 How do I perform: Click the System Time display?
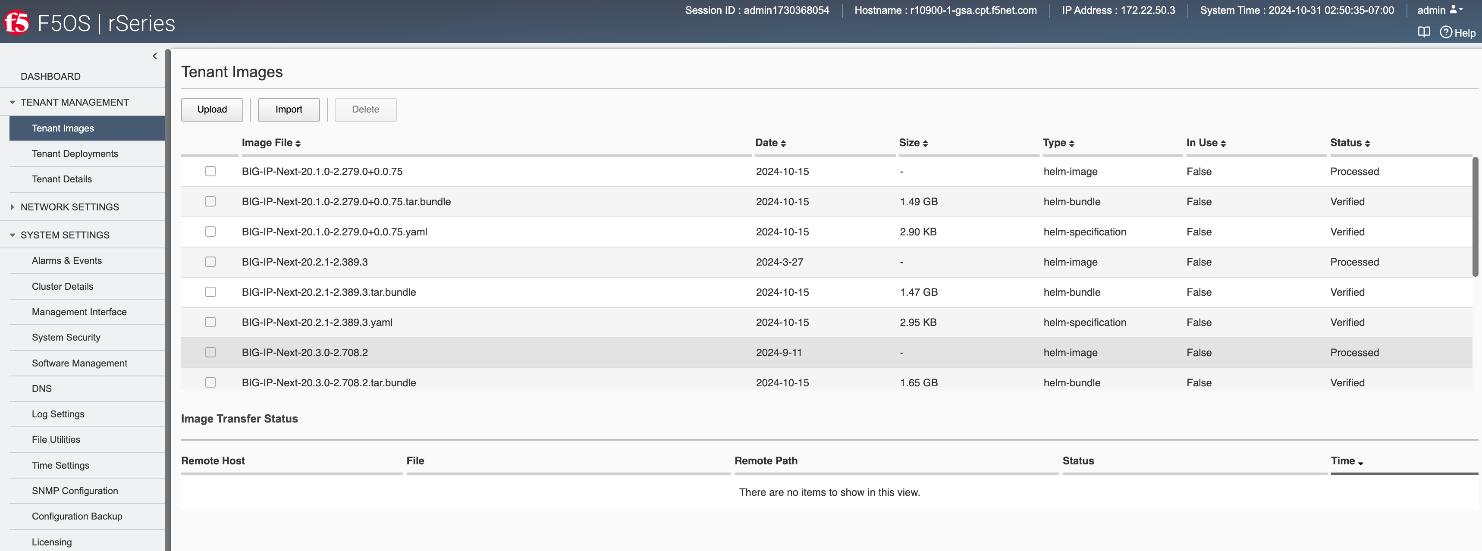pyautogui.click(x=1297, y=10)
